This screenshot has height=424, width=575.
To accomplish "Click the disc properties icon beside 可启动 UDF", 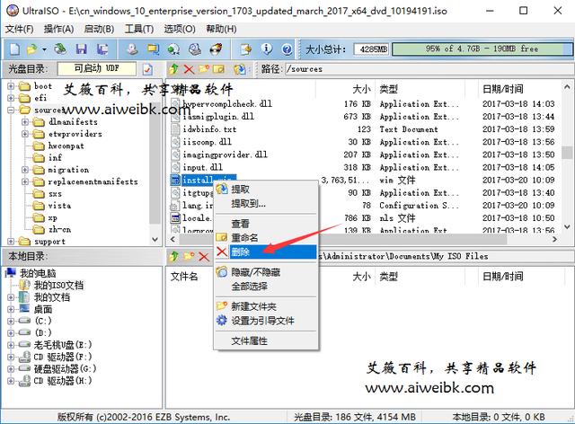I will pos(147,68).
